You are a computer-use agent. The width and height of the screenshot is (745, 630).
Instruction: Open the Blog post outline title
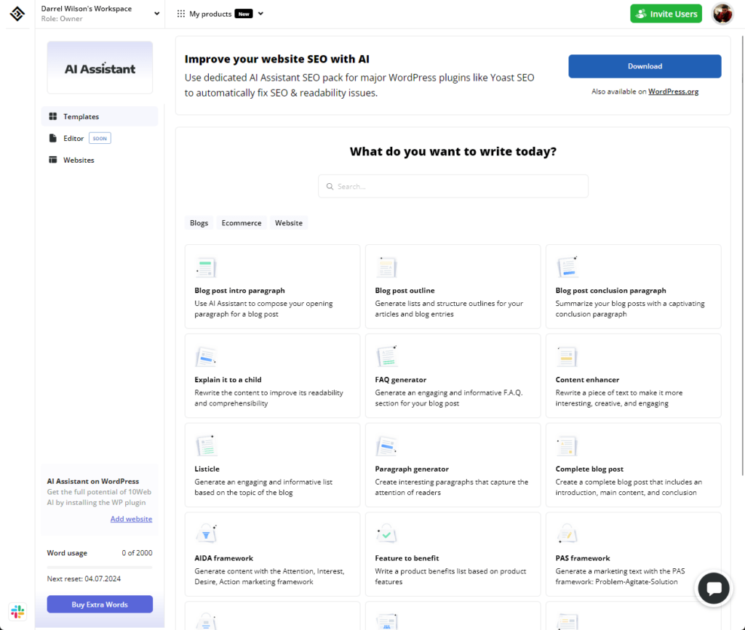(x=405, y=291)
